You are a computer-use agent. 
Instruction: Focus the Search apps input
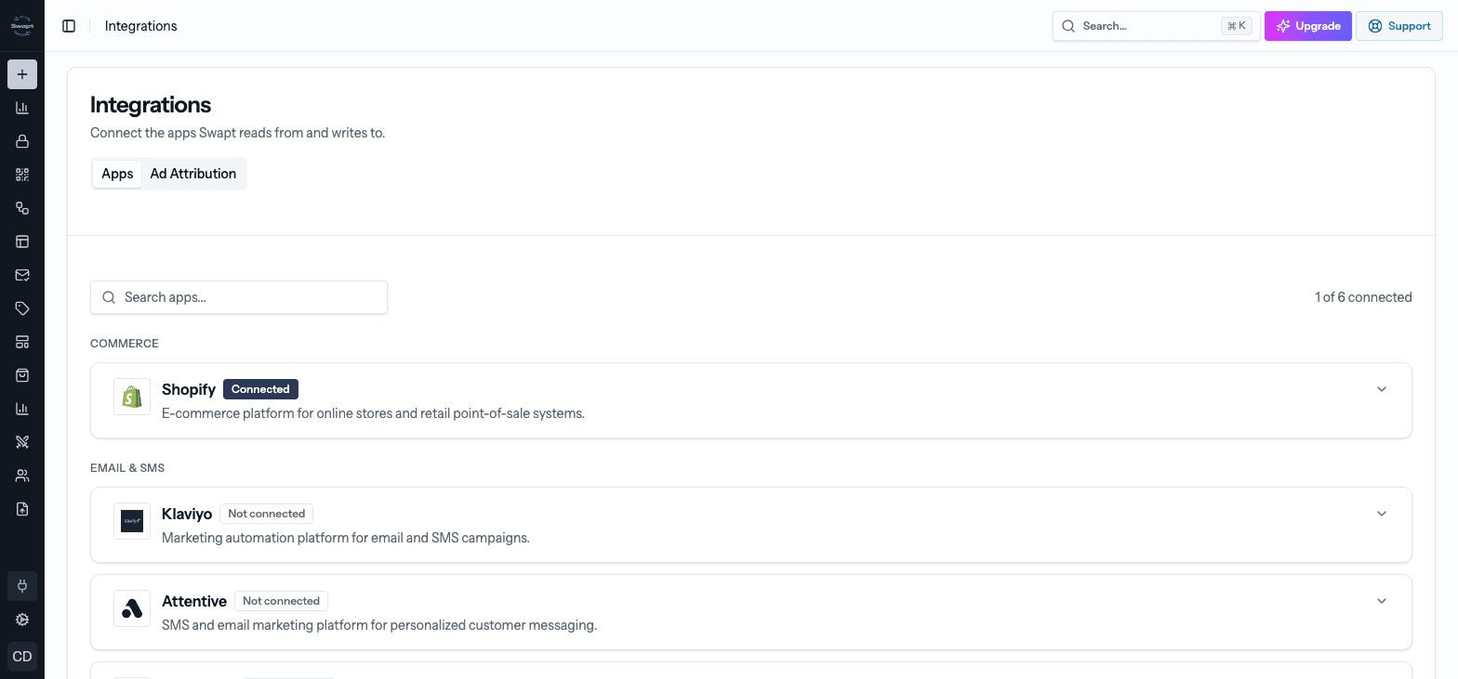point(239,297)
